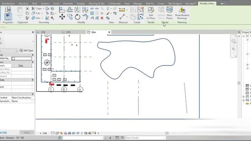
Task: Toggle Crop View in view control bar
Action: (69, 133)
